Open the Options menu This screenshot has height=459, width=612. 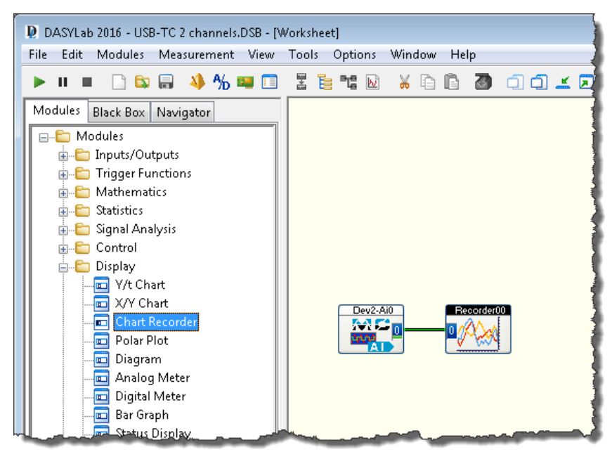[355, 55]
